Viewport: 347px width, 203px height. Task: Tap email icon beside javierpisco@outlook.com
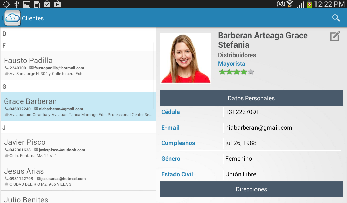(36, 150)
